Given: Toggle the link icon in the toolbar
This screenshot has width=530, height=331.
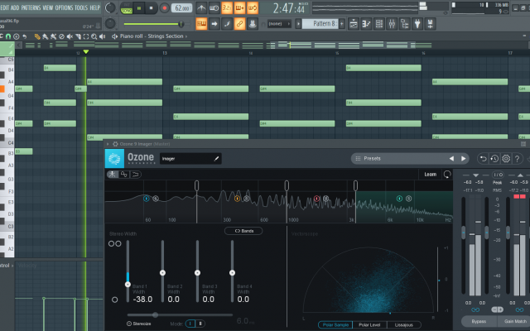Looking at the screenshot, I should (239, 24).
